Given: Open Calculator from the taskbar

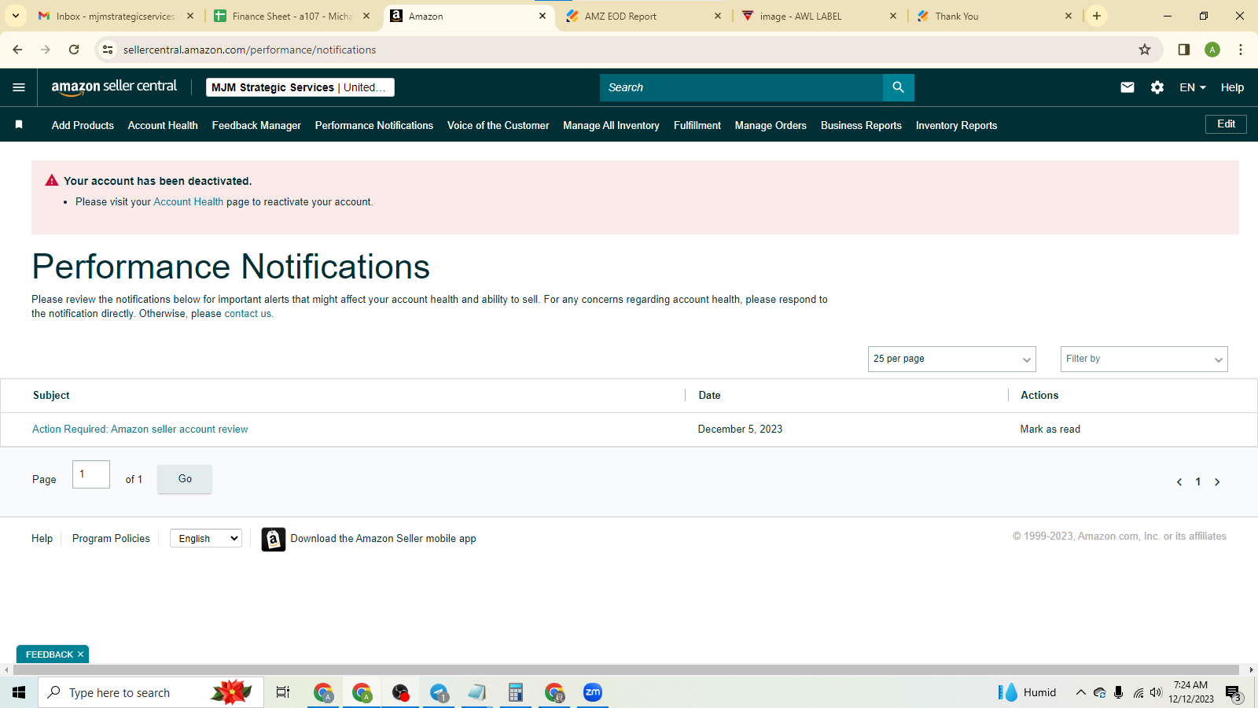Looking at the screenshot, I should click(x=516, y=692).
